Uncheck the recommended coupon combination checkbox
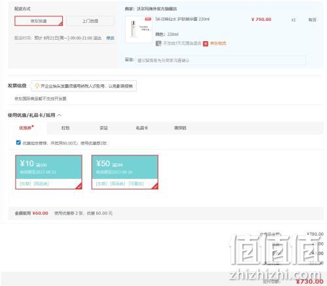 pos(18,142)
